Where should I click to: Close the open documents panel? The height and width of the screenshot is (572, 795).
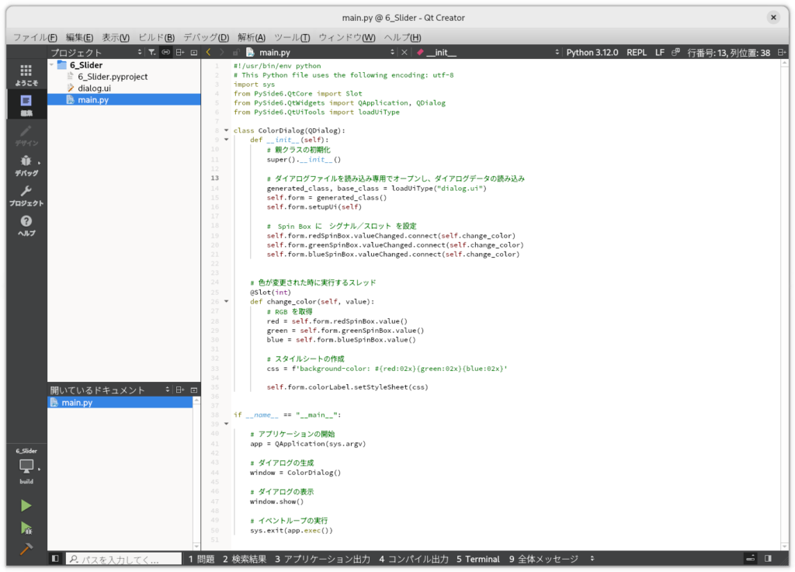193,390
